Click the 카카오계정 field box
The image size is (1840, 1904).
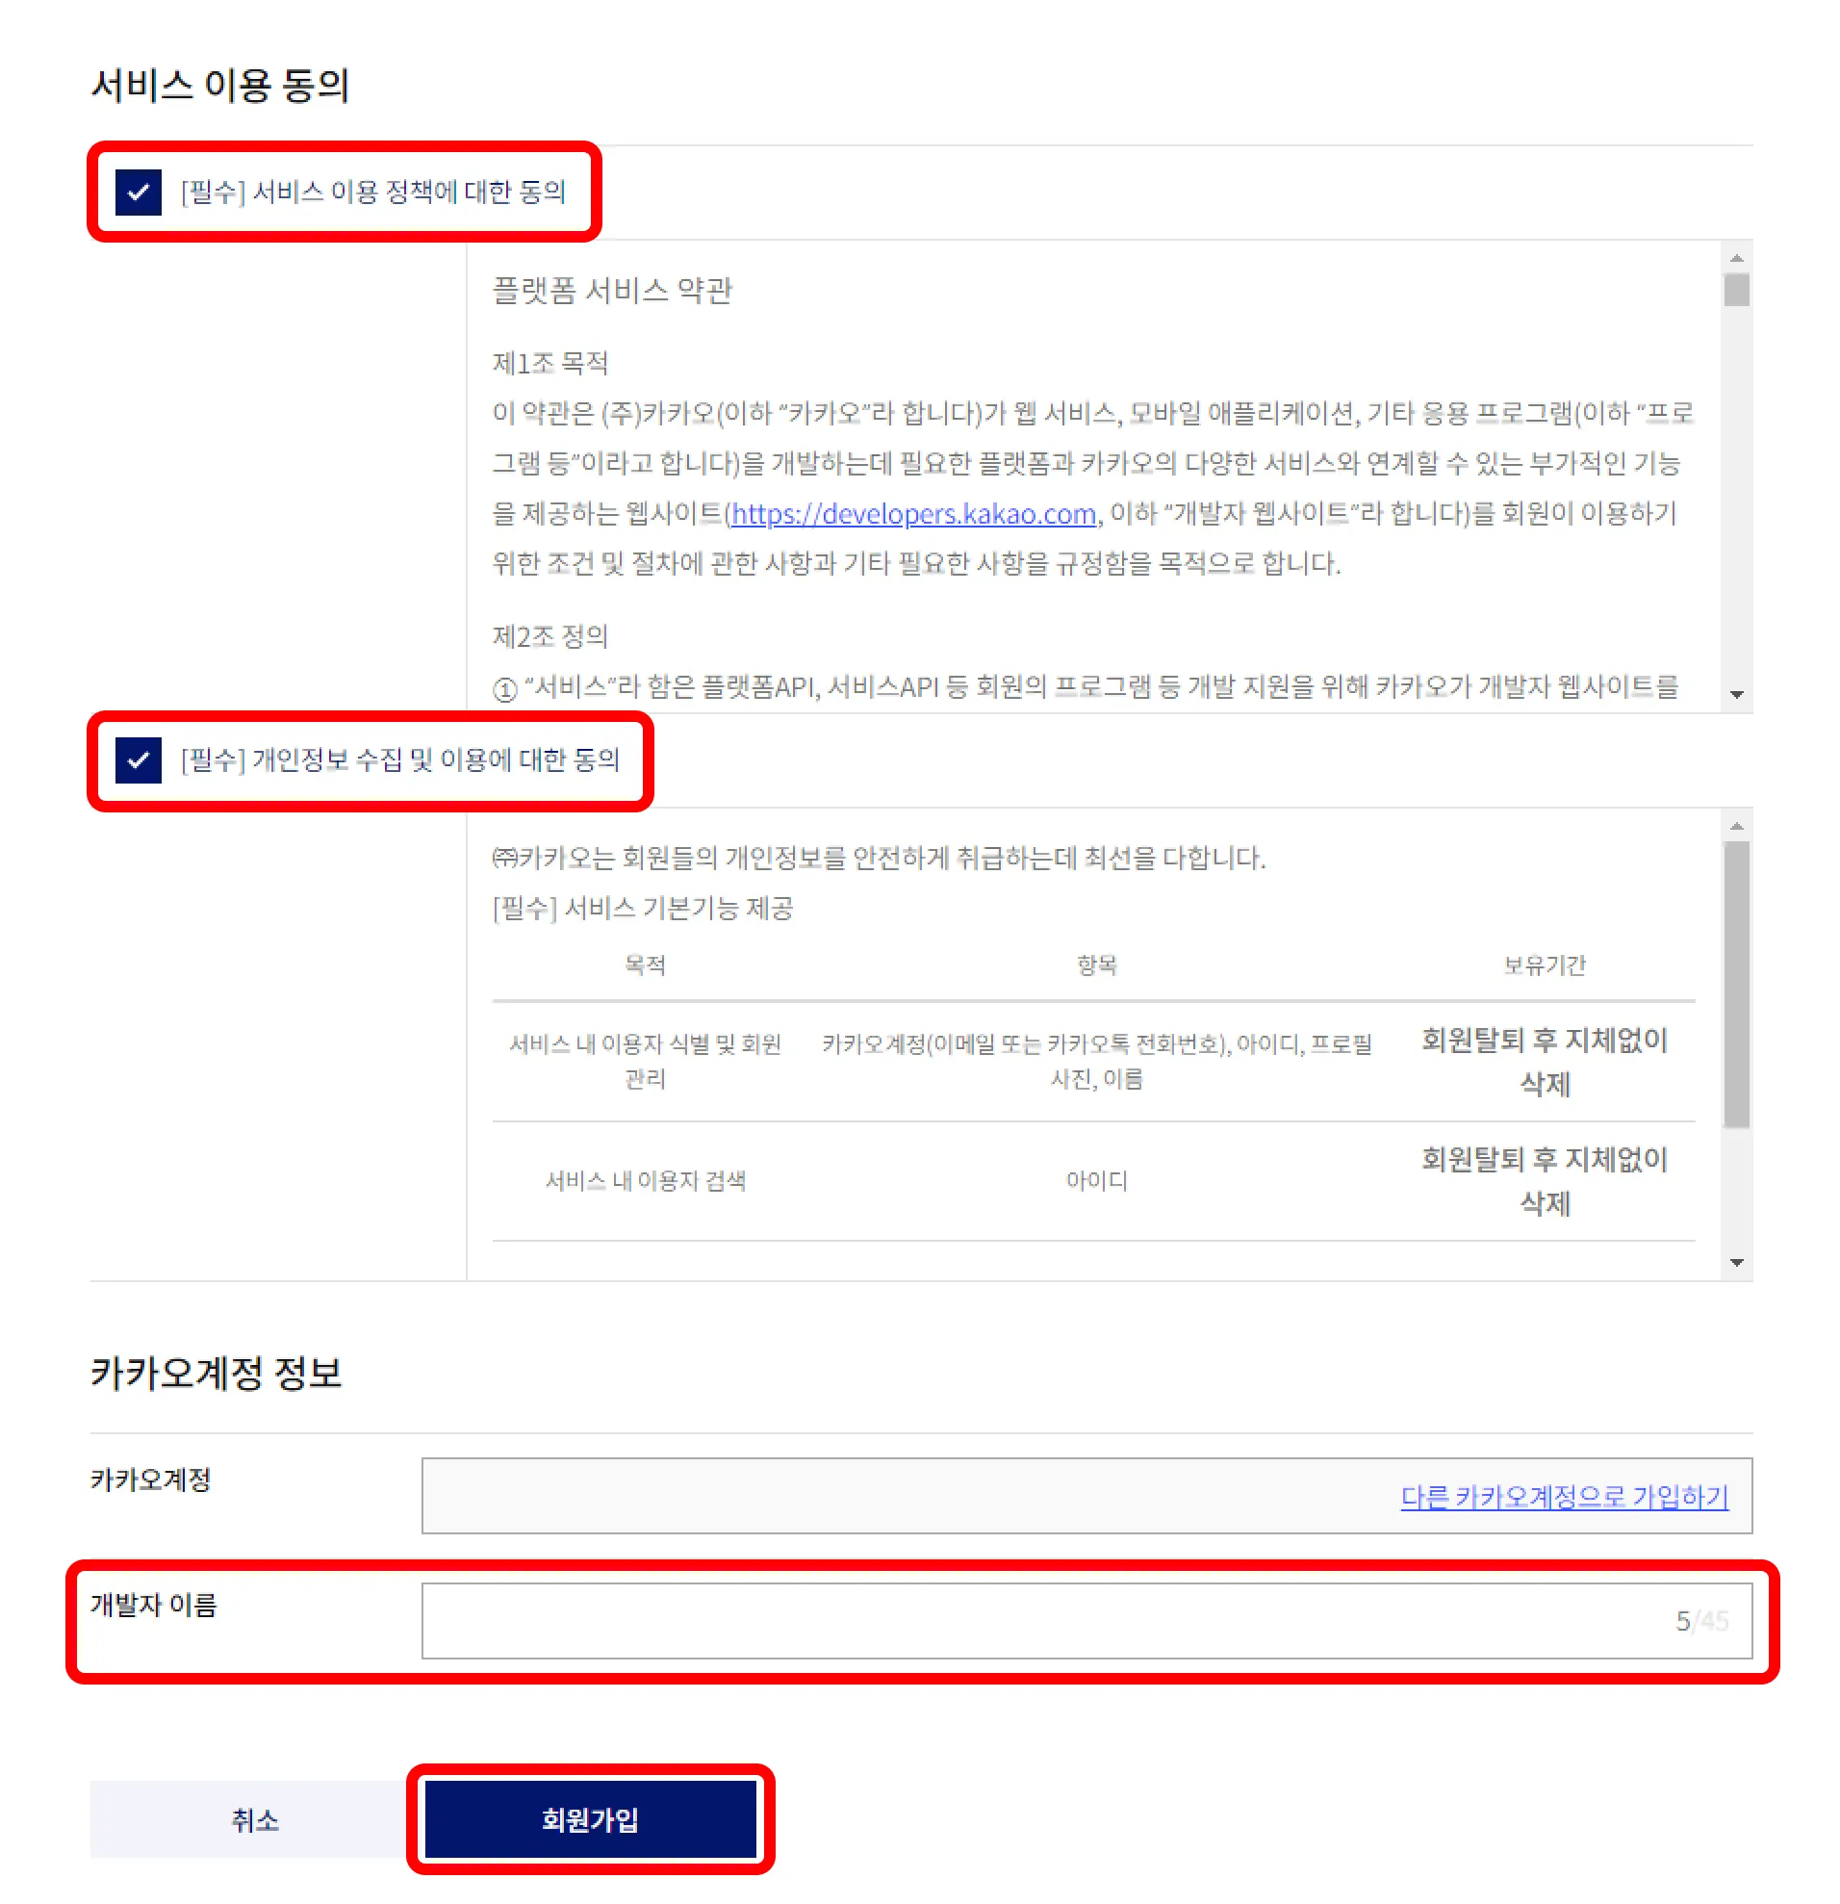click(1086, 1495)
